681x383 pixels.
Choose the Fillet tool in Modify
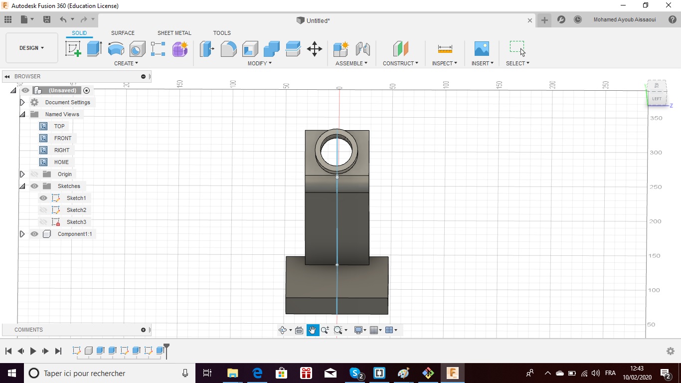(228, 49)
